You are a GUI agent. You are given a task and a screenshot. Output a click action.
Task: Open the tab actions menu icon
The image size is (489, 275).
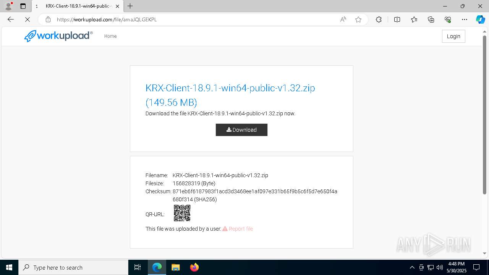click(23, 6)
